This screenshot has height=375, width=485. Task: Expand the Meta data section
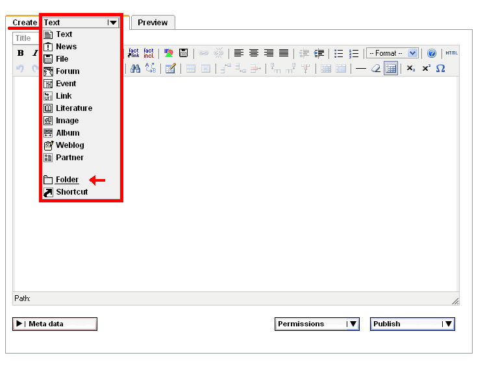[55, 324]
